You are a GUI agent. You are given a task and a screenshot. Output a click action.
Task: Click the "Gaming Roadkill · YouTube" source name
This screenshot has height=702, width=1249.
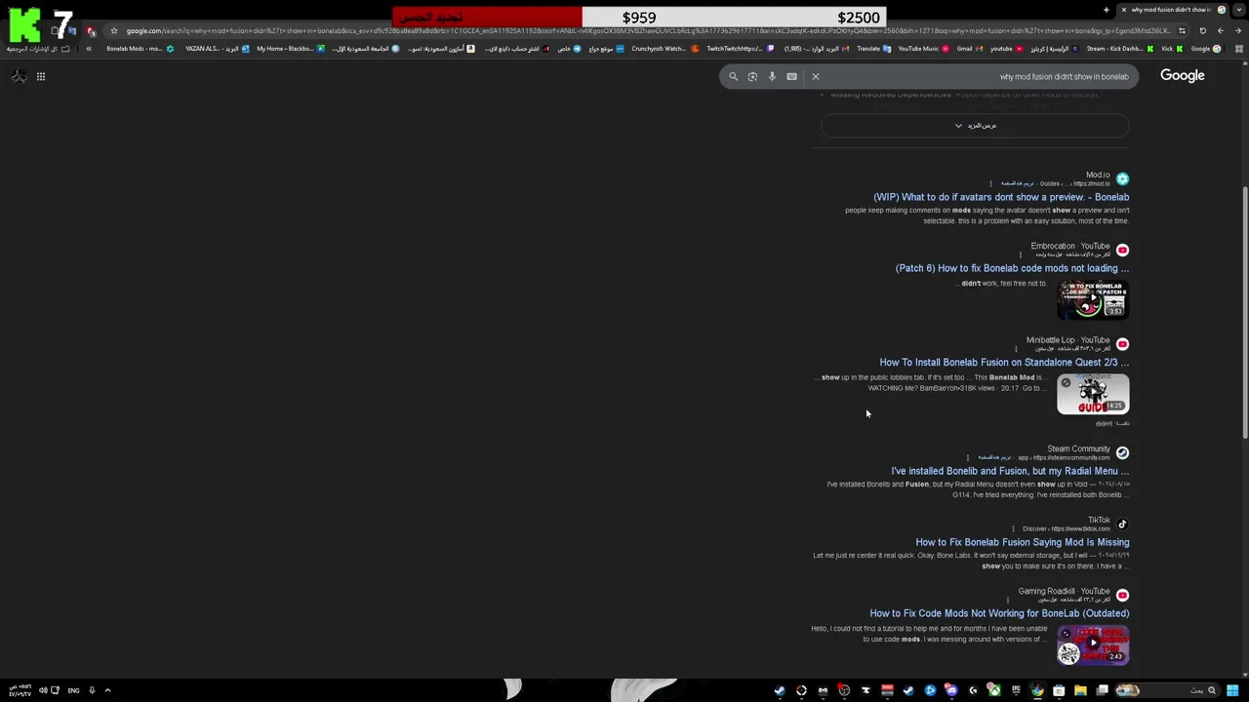(x=1064, y=591)
